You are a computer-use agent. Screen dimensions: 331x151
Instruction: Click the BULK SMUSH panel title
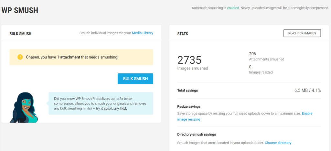(20, 34)
